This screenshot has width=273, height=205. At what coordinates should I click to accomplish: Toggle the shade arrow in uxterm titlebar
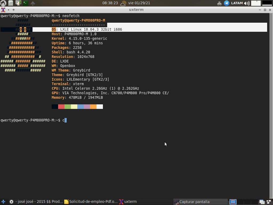[x=14, y=10]
